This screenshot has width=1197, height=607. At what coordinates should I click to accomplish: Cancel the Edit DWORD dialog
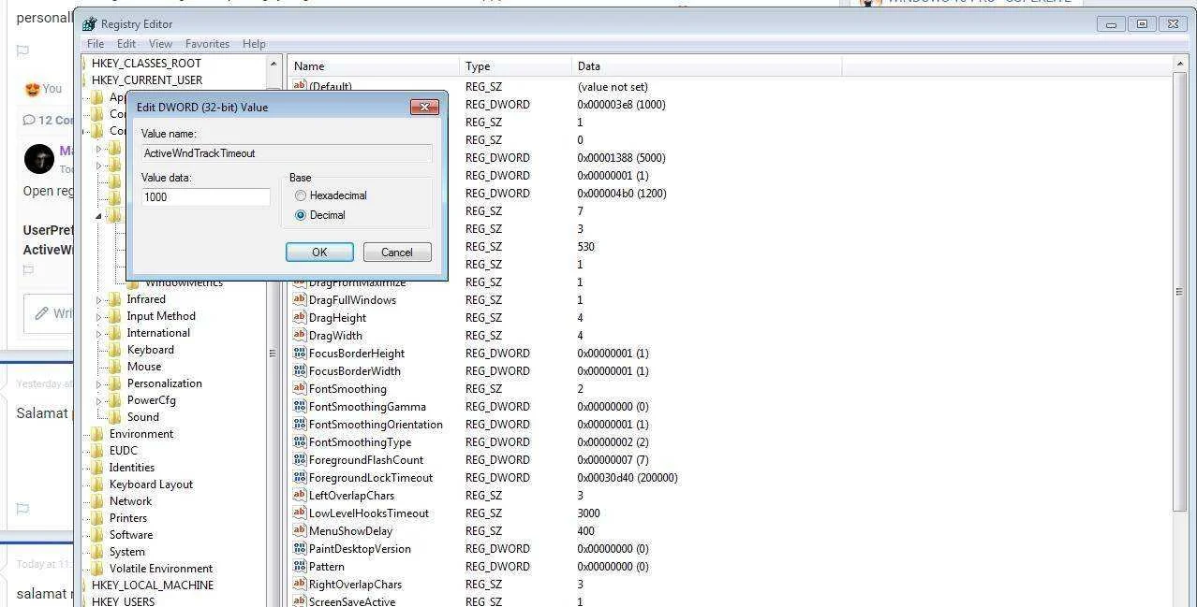coord(397,253)
